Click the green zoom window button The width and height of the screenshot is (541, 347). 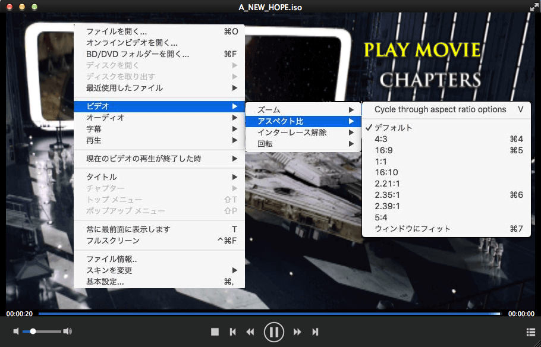point(34,7)
